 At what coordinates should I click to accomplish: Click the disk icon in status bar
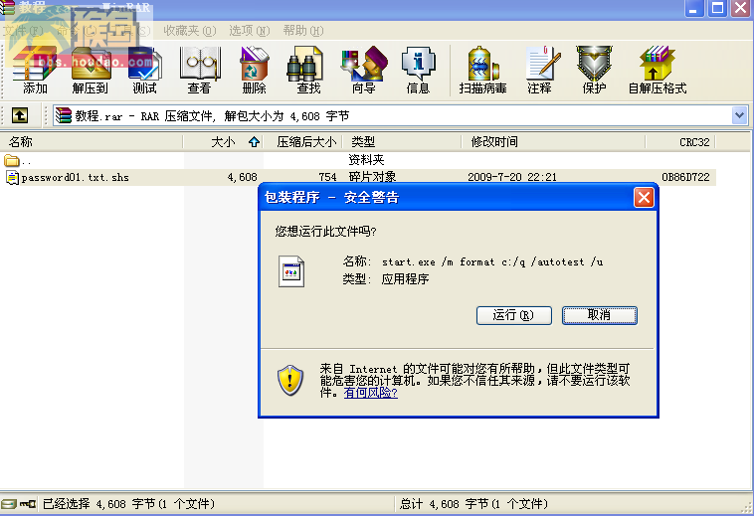[8, 503]
